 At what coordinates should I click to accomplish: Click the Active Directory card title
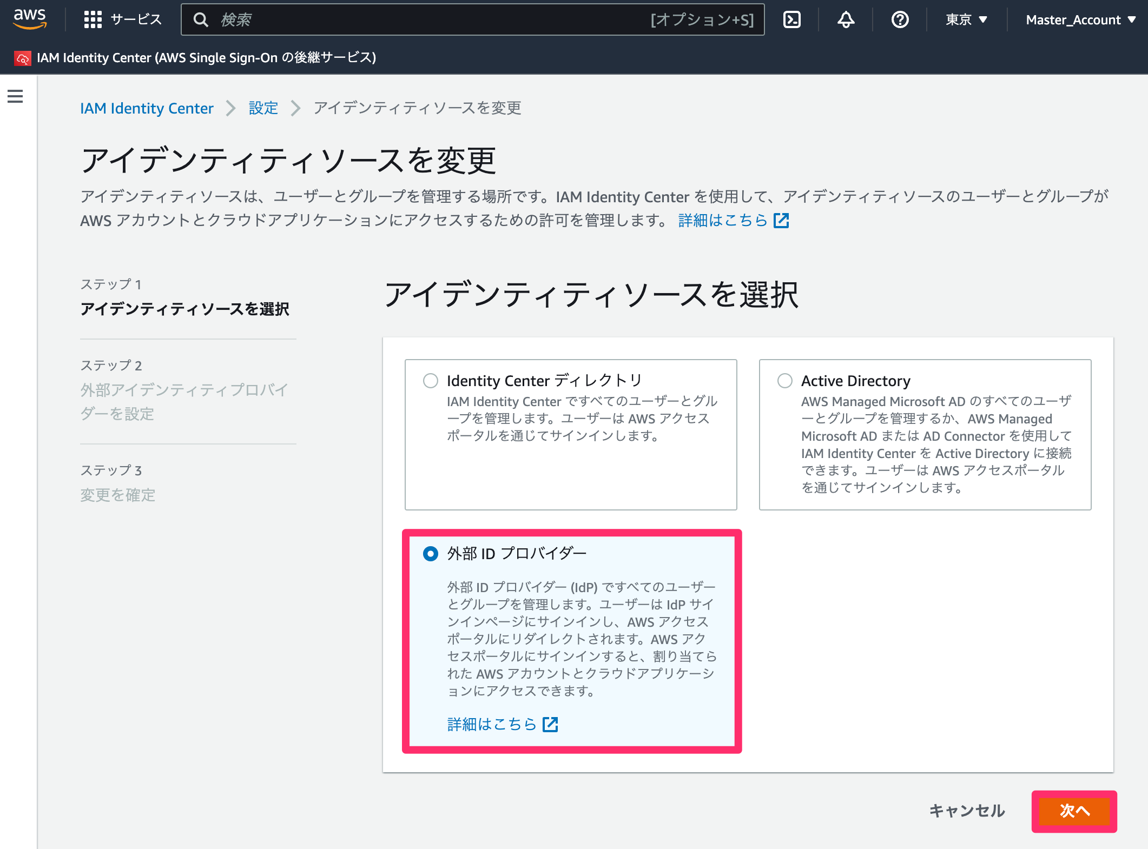[856, 381]
